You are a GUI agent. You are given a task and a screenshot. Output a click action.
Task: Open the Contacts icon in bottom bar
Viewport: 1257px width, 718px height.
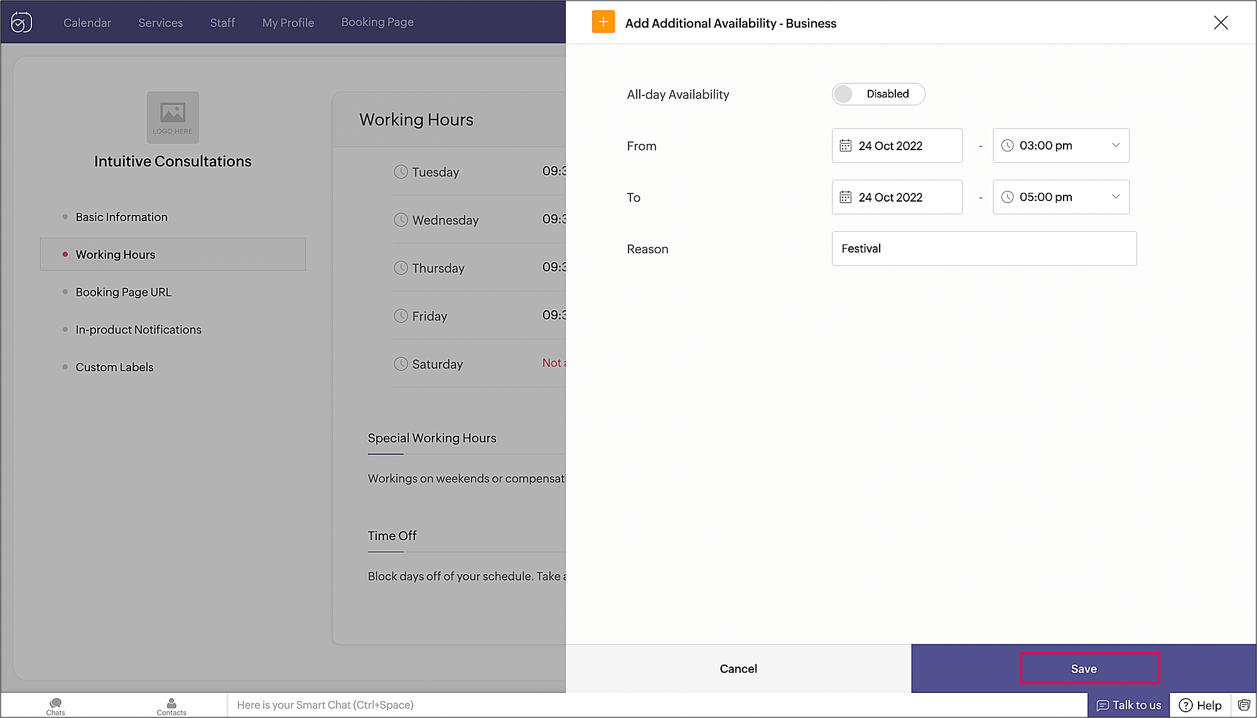[171, 705]
